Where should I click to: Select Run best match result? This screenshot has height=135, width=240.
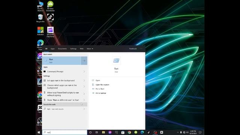point(61,61)
